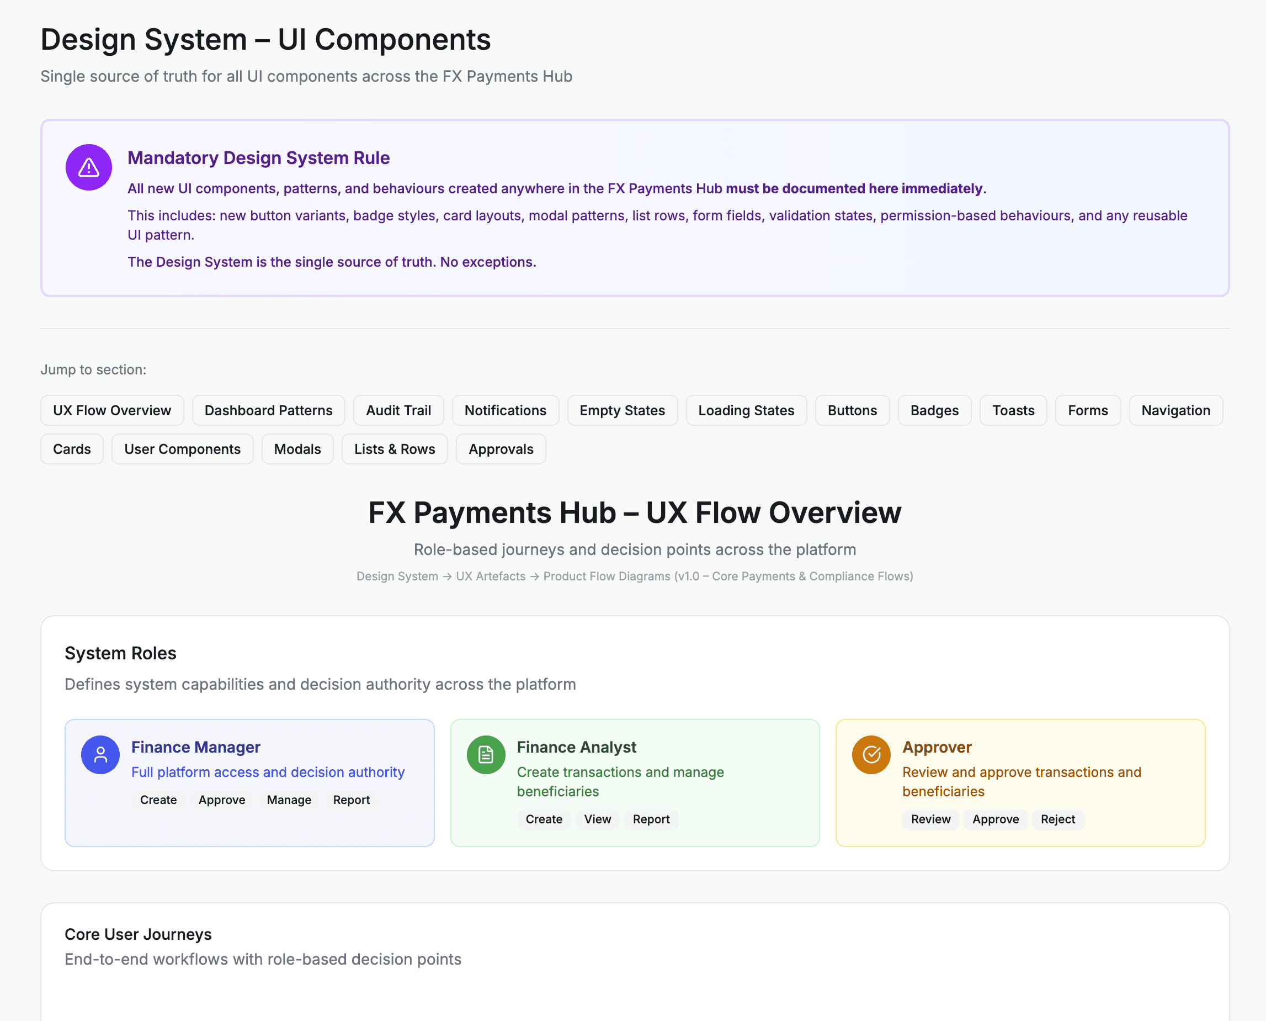Click the Finance Analyst document icon
This screenshot has width=1266, height=1021.
(486, 755)
